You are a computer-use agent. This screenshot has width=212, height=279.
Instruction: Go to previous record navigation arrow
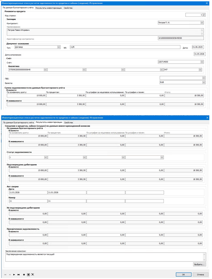pos(9,275)
